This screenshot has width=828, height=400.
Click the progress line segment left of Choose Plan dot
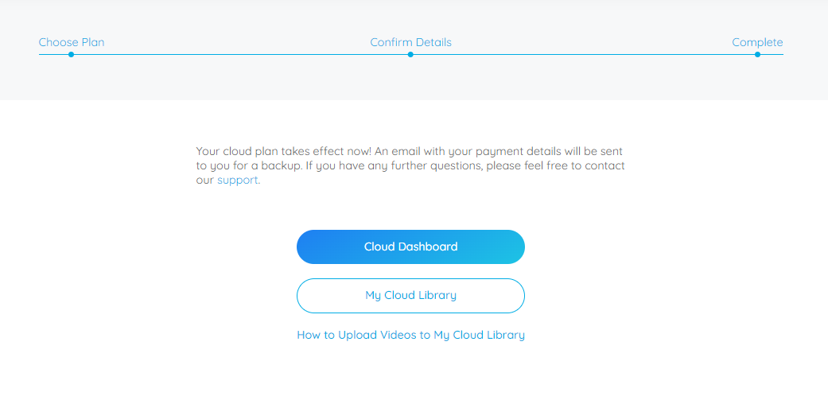coord(53,54)
